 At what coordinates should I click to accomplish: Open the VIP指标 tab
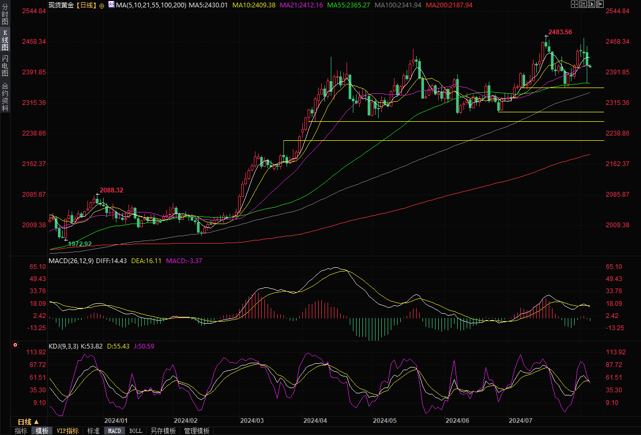pos(68,431)
